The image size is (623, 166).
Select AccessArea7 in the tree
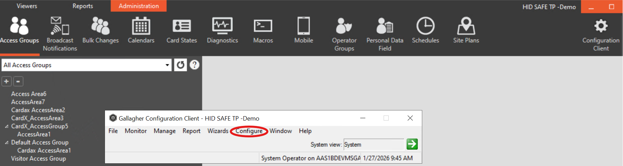[x=28, y=102]
